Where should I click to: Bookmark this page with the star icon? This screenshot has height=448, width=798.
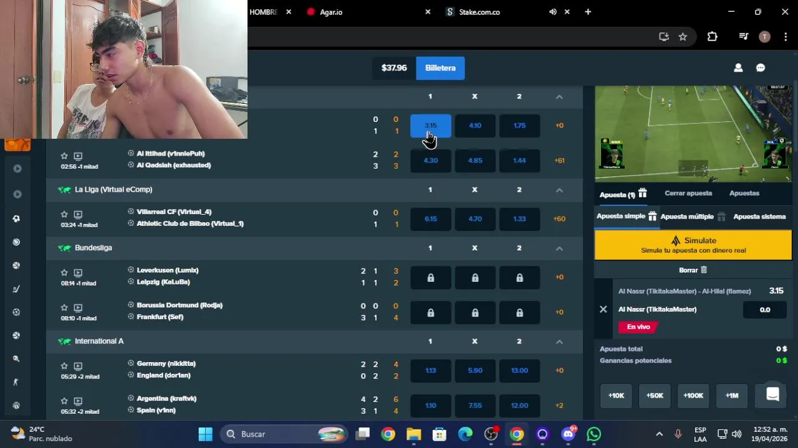(x=683, y=37)
